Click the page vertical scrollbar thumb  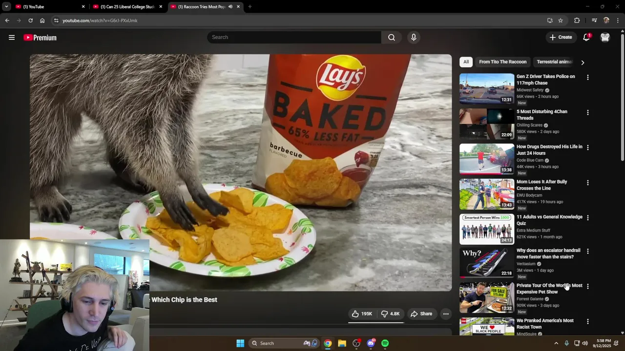622,97
